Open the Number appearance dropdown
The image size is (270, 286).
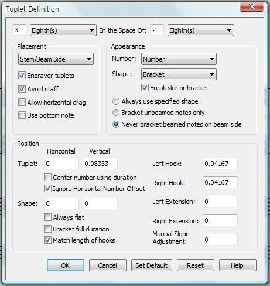[179, 59]
